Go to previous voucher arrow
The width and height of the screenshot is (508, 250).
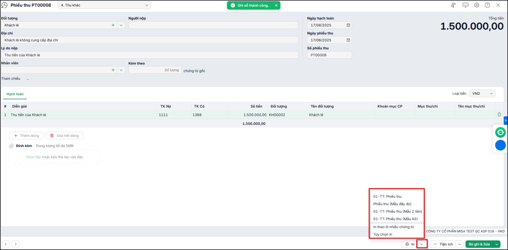tap(6, 244)
